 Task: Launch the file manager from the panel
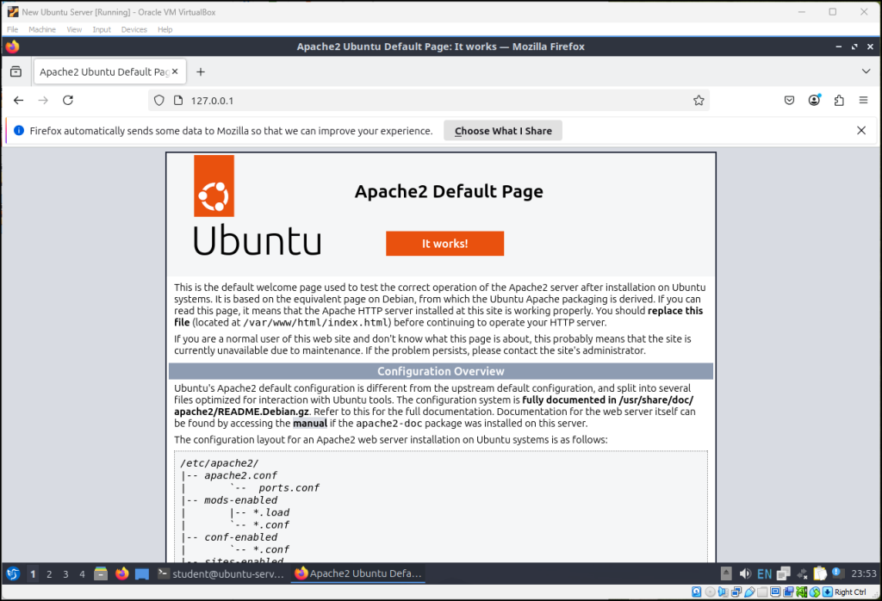tap(101, 573)
